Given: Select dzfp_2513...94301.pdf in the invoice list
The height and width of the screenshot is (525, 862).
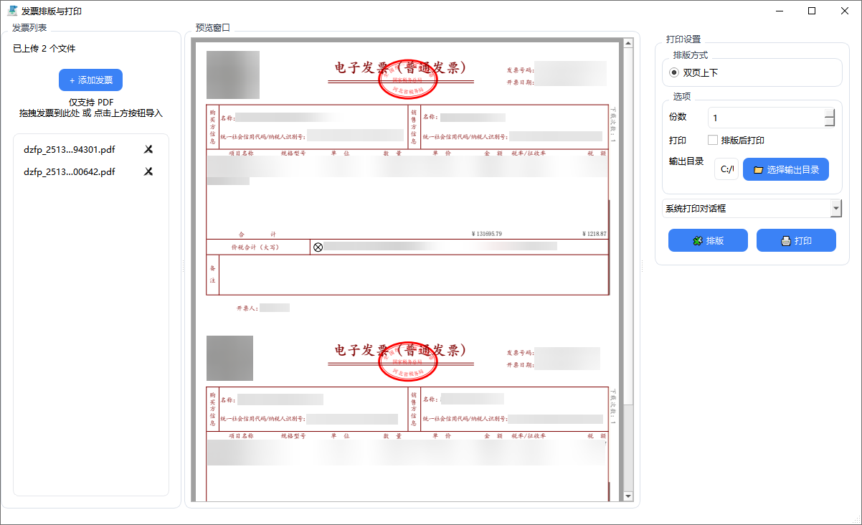Looking at the screenshot, I should tap(70, 150).
